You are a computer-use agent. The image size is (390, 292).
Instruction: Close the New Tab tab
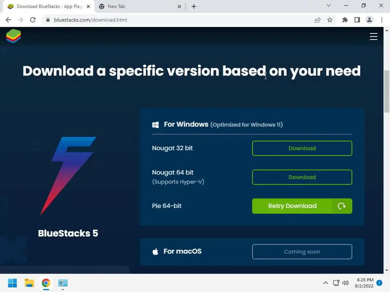pyautogui.click(x=179, y=6)
